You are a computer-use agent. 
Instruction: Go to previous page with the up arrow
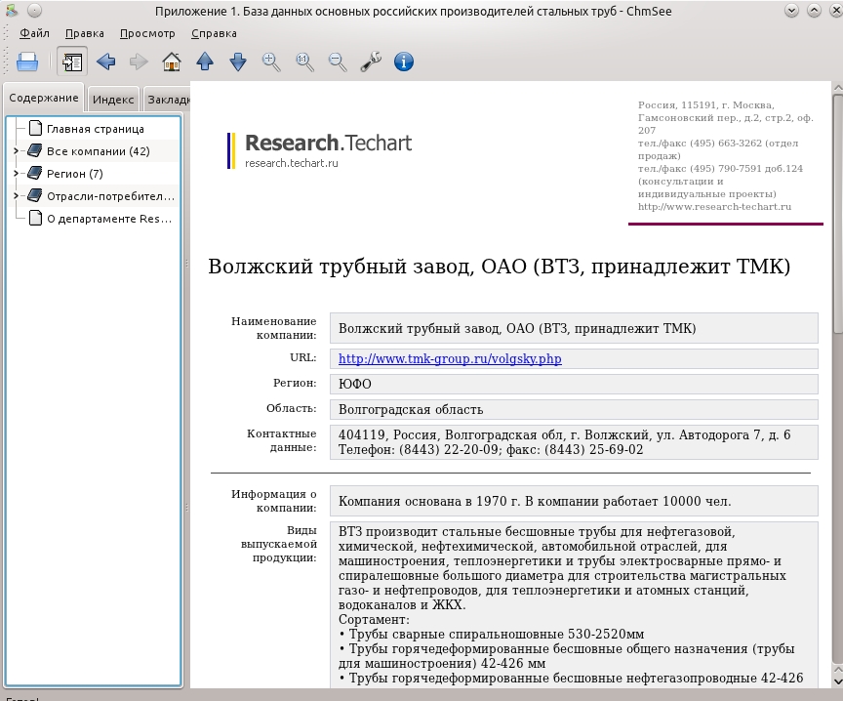205,62
